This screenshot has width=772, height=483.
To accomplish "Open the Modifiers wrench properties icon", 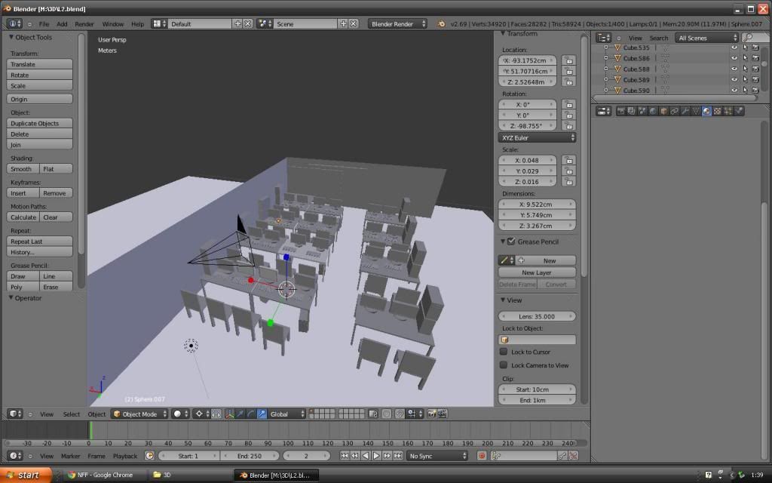I will click(x=685, y=111).
